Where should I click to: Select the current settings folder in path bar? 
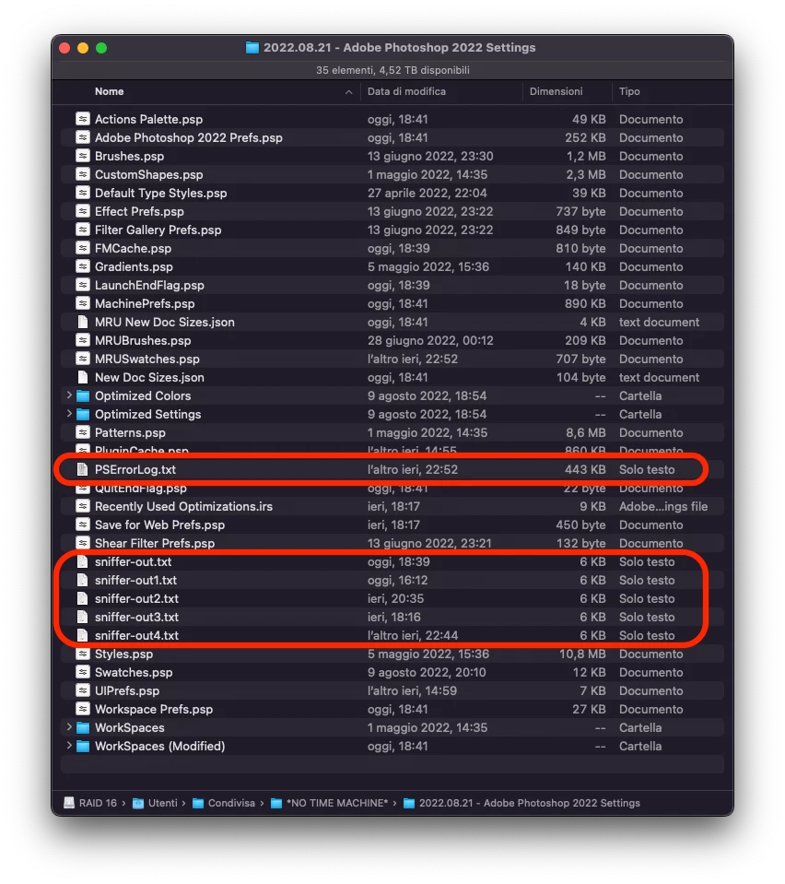(529, 803)
